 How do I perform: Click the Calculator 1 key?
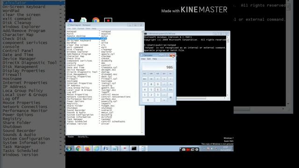click(x=144, y=95)
